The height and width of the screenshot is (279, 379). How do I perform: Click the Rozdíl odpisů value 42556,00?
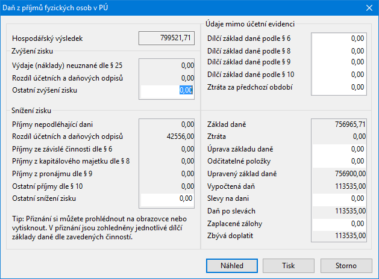pyautogui.click(x=180, y=136)
